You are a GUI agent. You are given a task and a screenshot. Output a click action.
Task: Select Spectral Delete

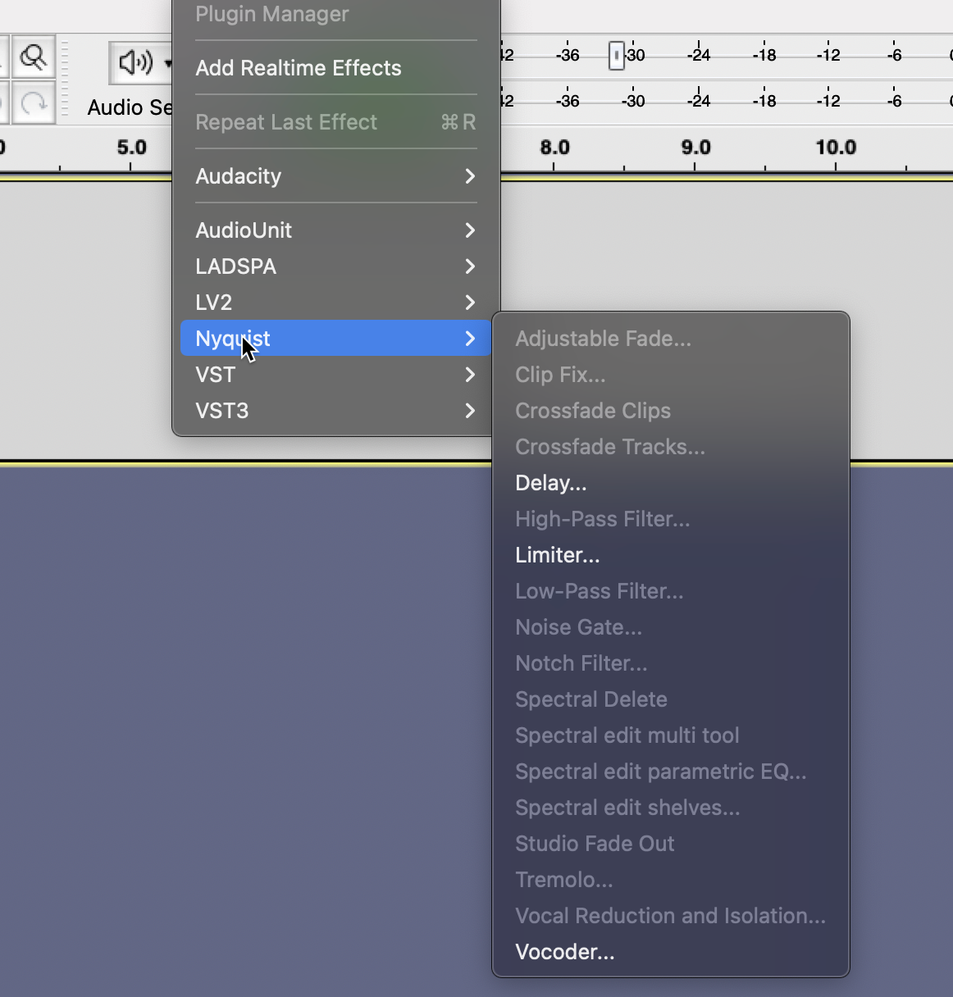pos(671,699)
